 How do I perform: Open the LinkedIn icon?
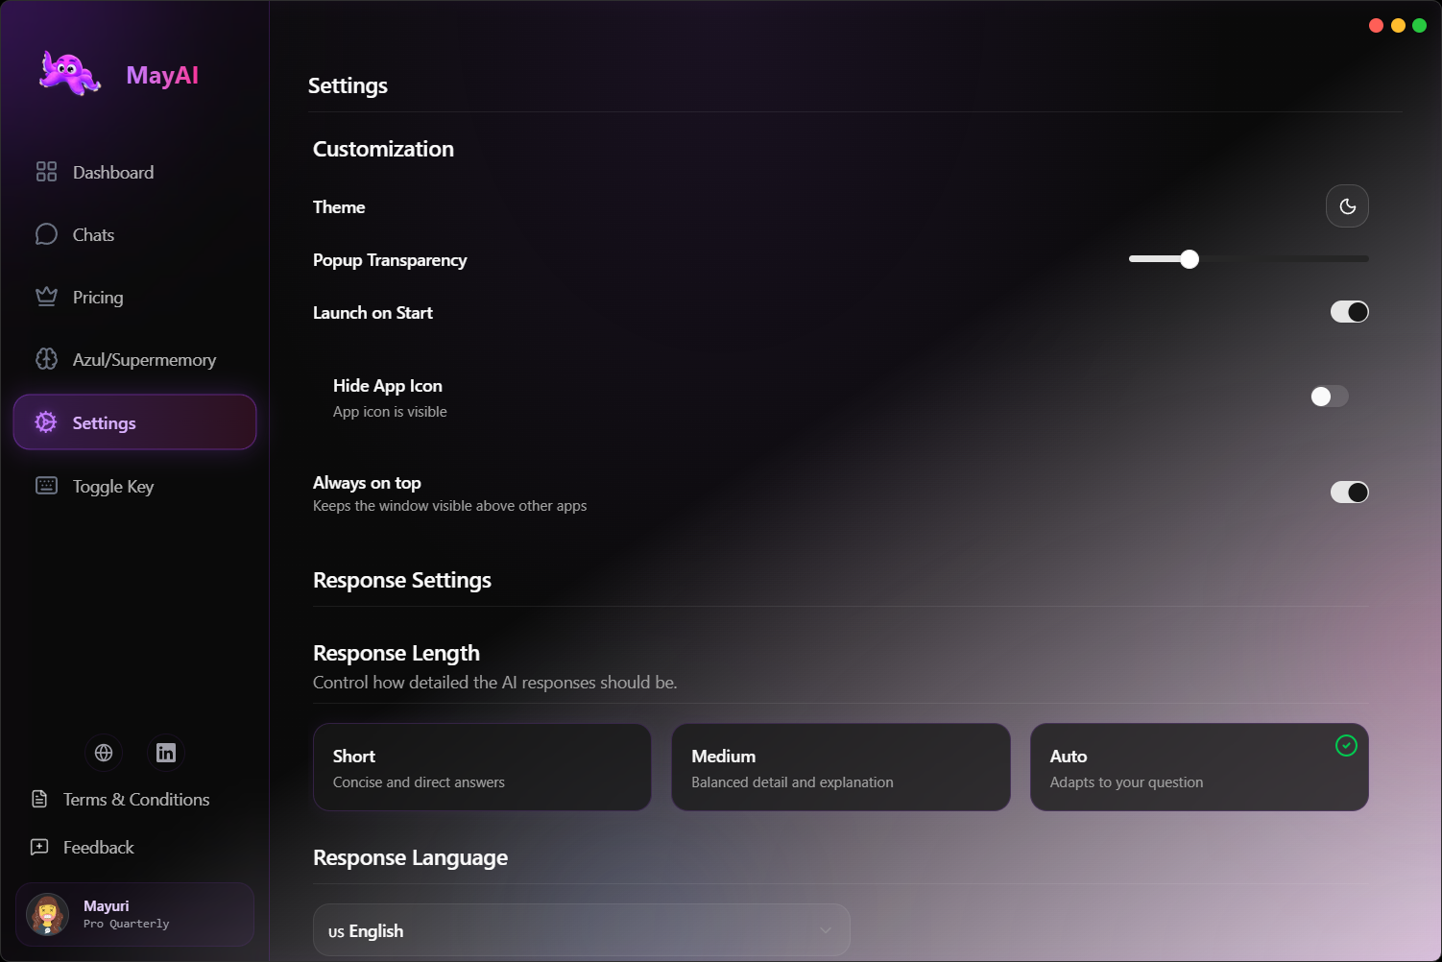166,753
